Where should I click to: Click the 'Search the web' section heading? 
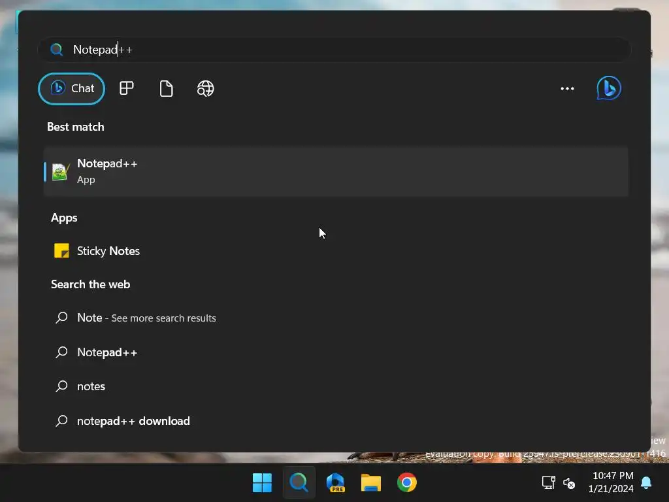click(90, 285)
